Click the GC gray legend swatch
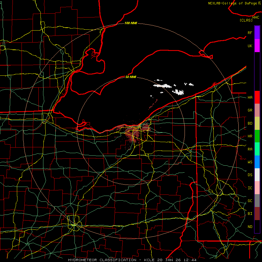The width and height of the screenshot is (262, 262). [257, 201]
